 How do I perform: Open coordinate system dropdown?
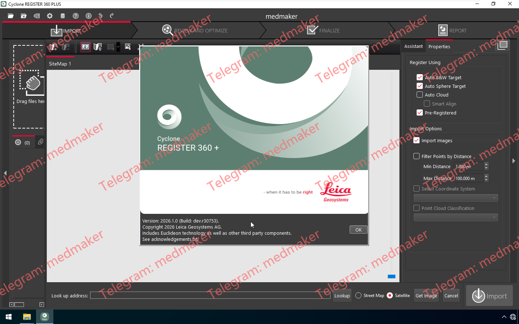tap(456, 198)
